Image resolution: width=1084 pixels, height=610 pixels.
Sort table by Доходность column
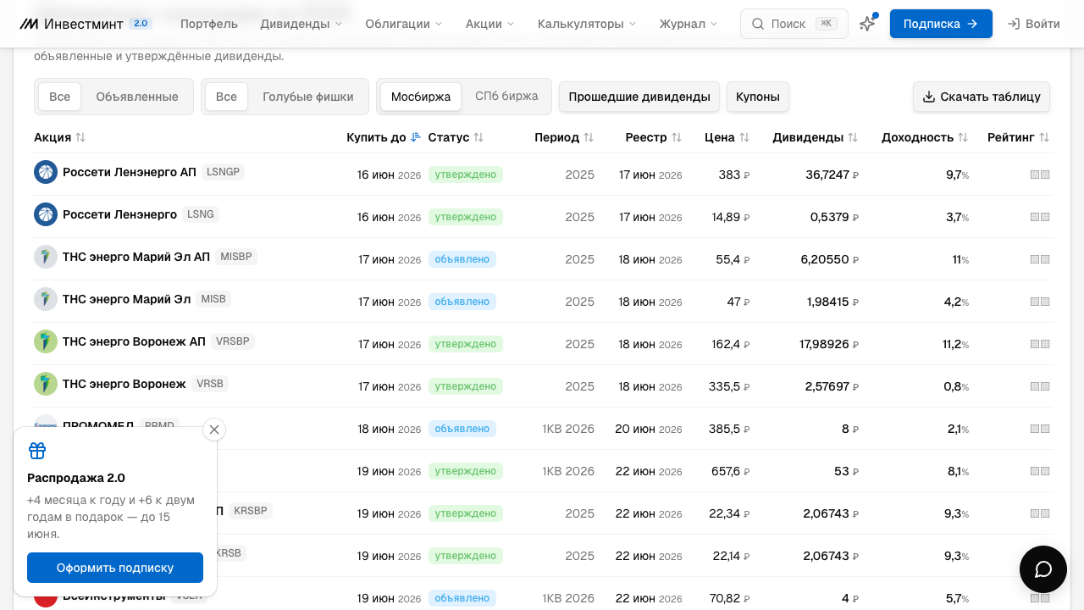click(924, 137)
